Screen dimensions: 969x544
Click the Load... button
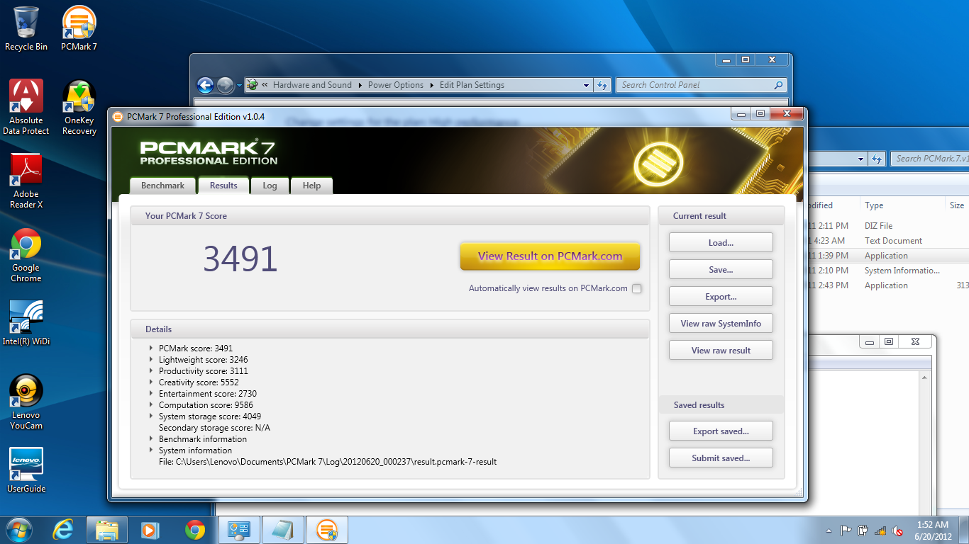721,243
